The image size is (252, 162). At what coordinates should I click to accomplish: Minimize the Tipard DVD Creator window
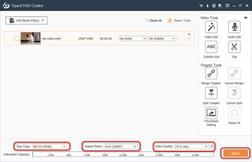[x=234, y=6]
